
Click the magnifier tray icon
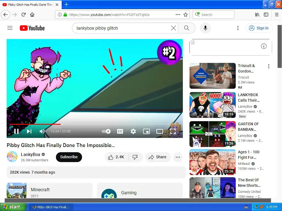click(x=262, y=207)
